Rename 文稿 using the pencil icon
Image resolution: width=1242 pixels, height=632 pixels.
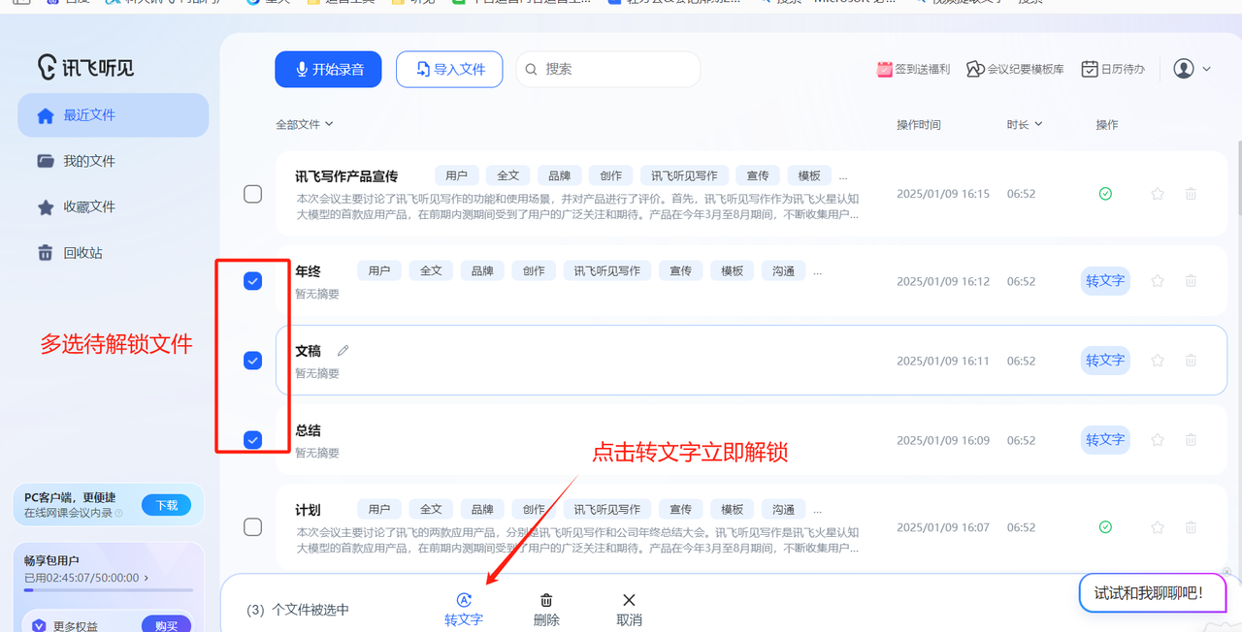(x=343, y=351)
